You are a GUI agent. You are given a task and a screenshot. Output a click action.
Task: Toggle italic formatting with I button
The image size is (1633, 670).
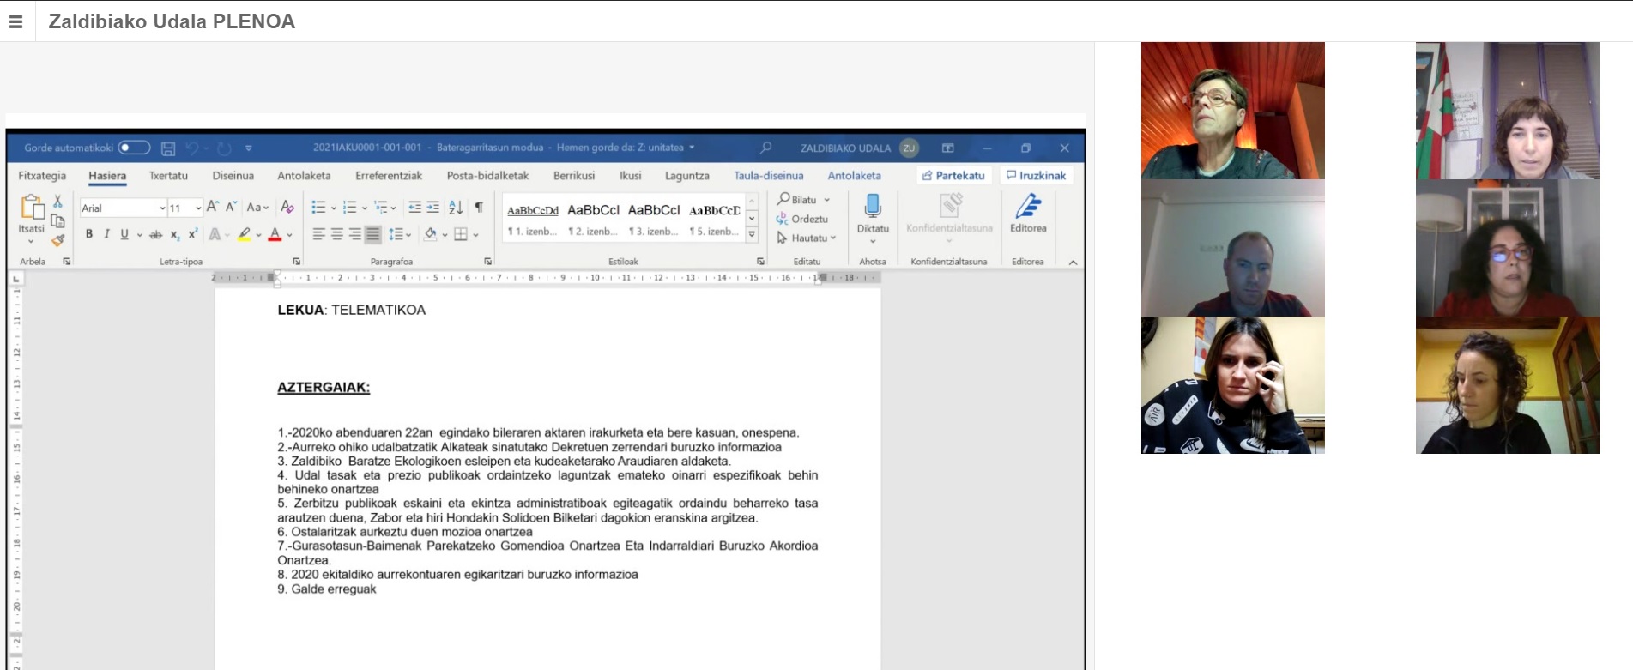106,234
